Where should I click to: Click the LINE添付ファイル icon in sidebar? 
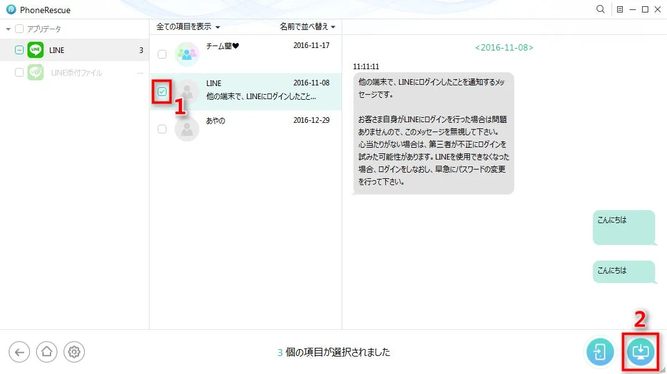[36, 72]
